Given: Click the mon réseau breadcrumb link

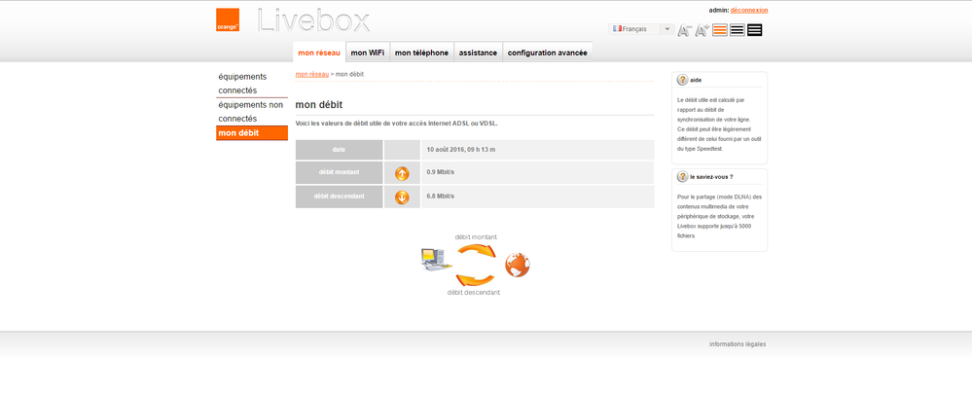Looking at the screenshot, I should click(311, 74).
